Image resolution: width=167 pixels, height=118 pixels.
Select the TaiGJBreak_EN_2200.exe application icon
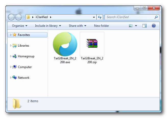point(65,44)
